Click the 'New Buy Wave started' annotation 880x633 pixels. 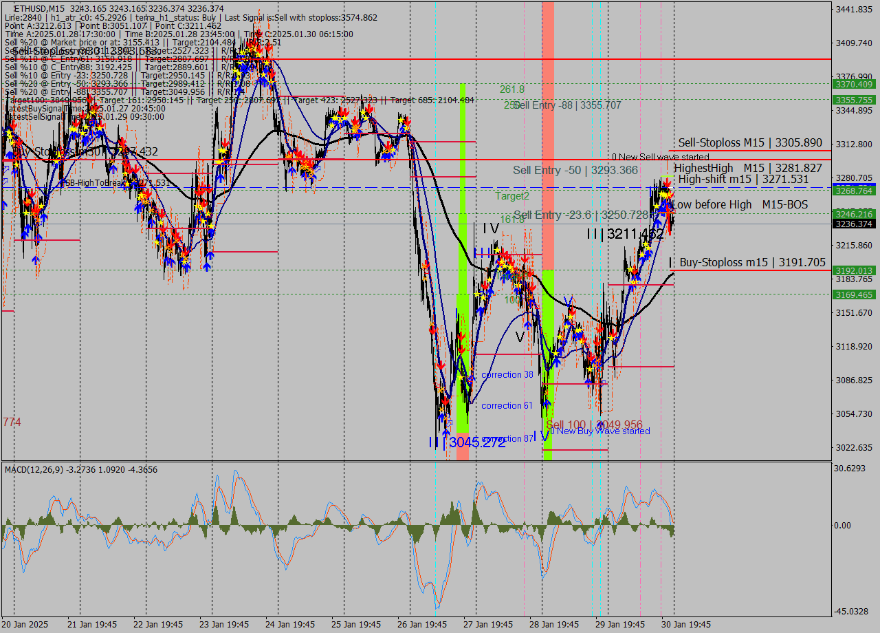[x=599, y=431]
